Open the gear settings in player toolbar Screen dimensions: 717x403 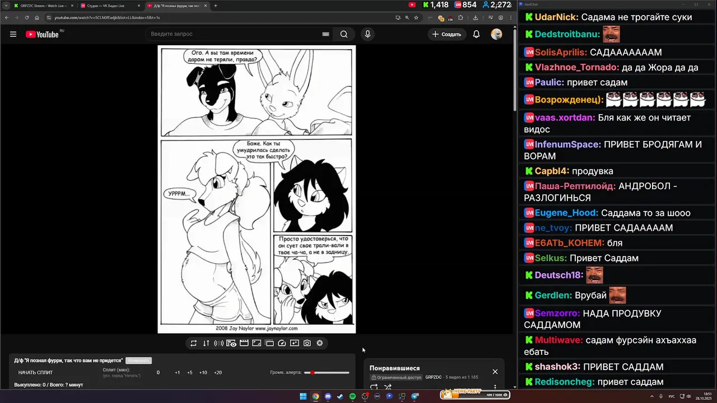pyautogui.click(x=320, y=343)
